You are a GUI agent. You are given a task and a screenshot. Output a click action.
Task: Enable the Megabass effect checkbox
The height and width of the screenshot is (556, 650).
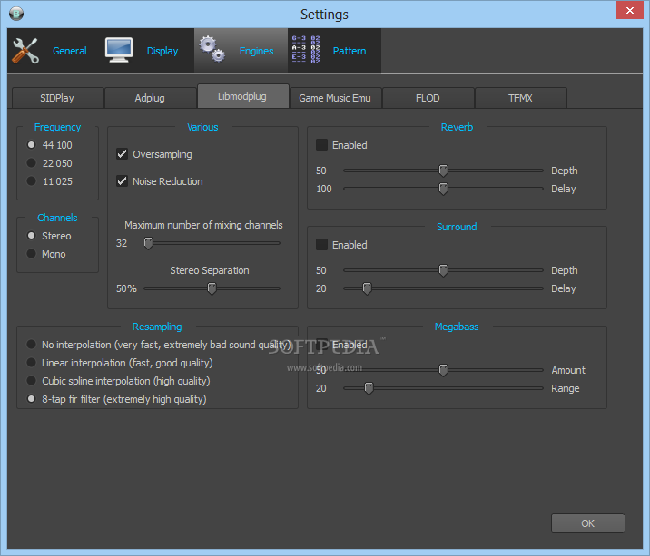pyautogui.click(x=321, y=345)
